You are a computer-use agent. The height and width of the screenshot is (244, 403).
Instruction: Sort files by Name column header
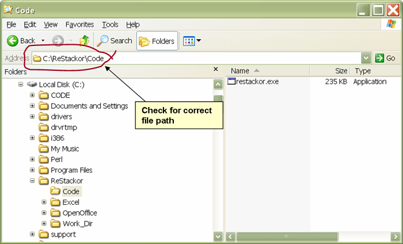click(268, 71)
